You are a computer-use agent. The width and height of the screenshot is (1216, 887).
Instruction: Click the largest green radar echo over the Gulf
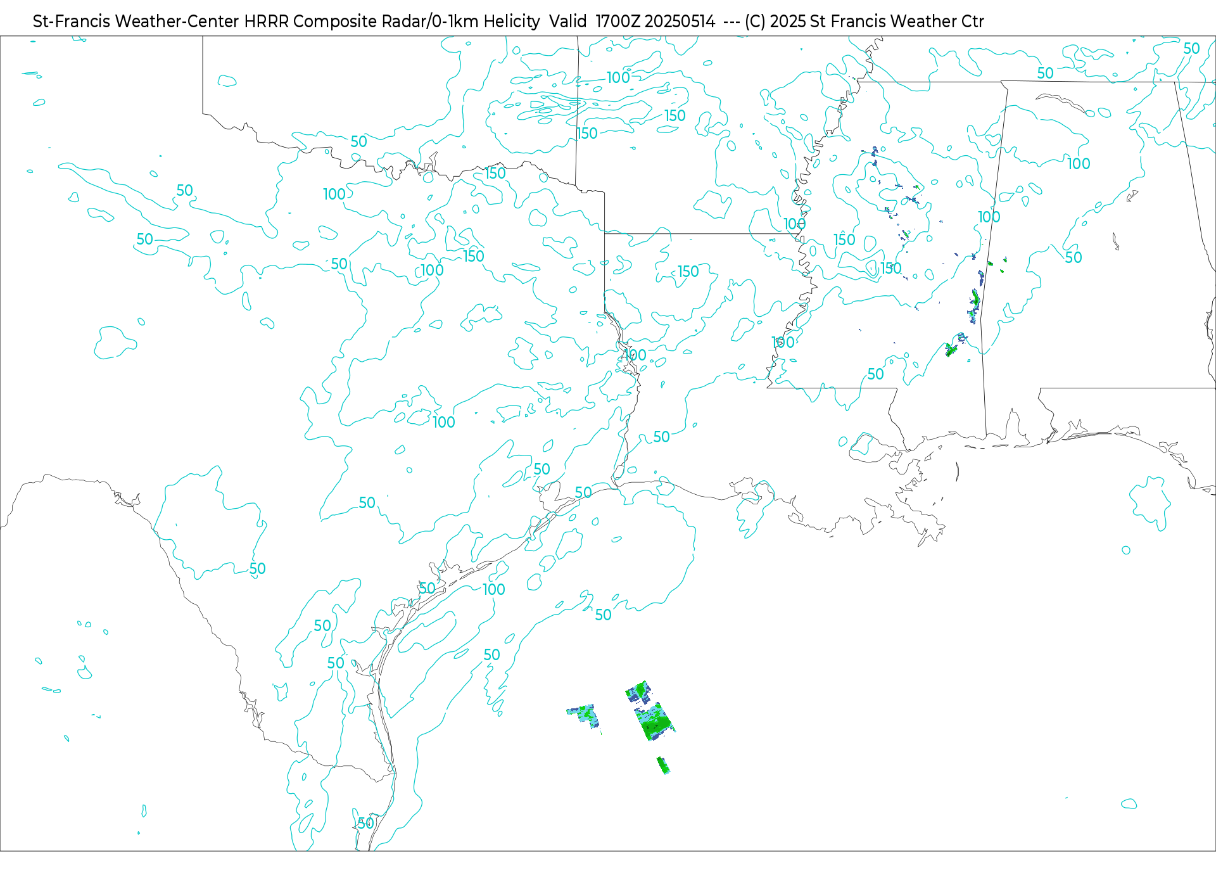tap(655, 722)
